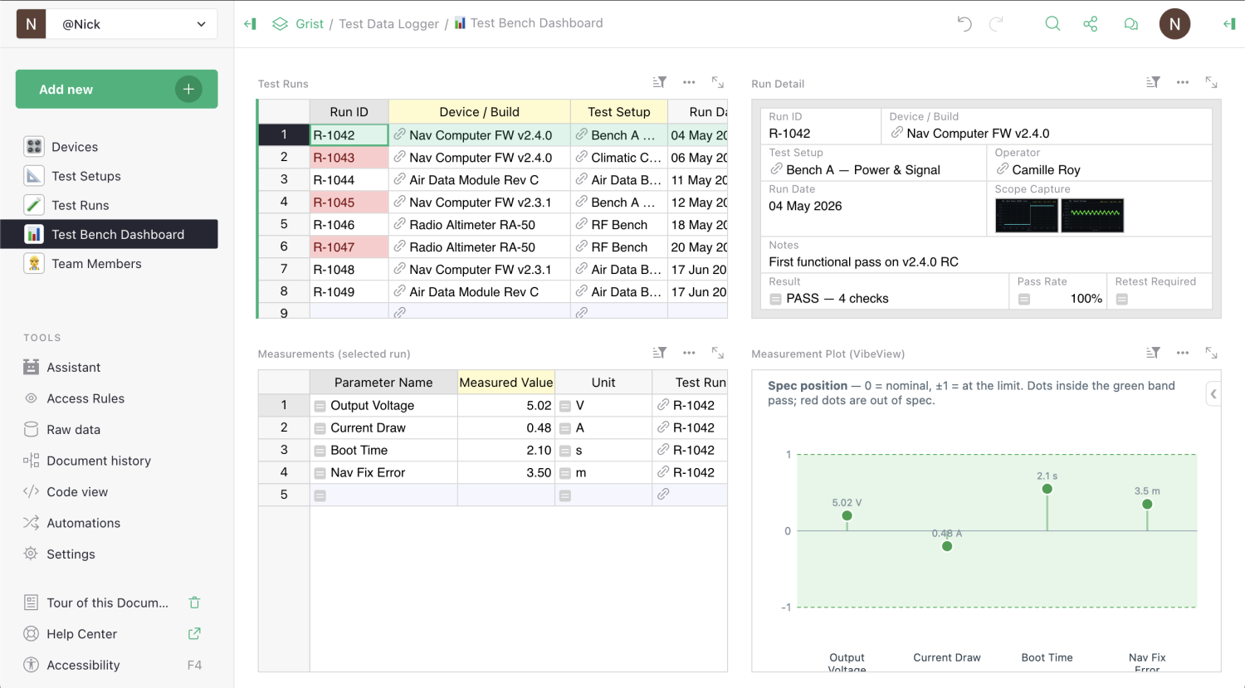Click the Device / Build column header
Viewport: 1245px width, 688px height.
[x=480, y=112]
